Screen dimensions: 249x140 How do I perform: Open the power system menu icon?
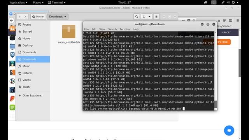[x=233, y=2]
